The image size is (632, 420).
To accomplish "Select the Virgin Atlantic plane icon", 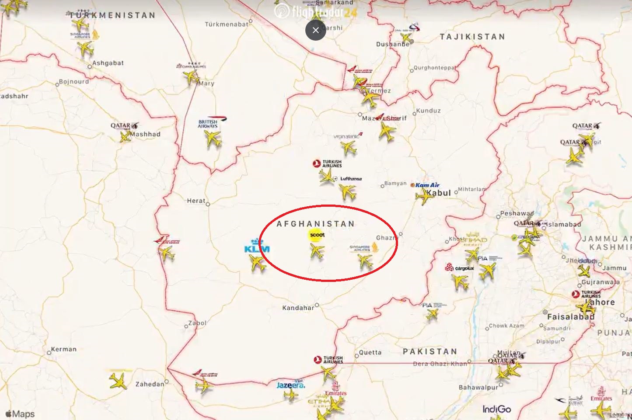I will coord(349,148).
